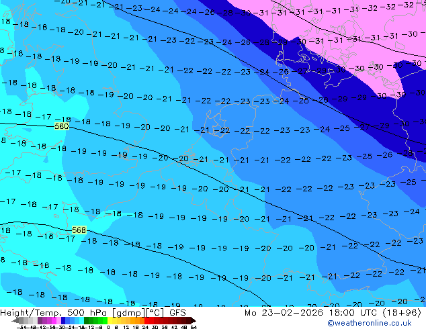Click the cyan swatch in the color scale

[x=81, y=320]
